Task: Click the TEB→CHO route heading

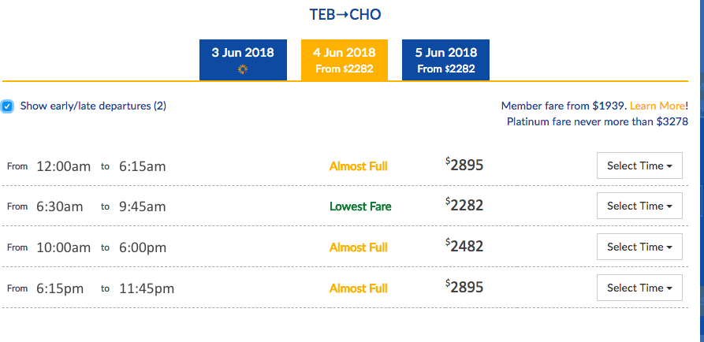Action: [347, 15]
